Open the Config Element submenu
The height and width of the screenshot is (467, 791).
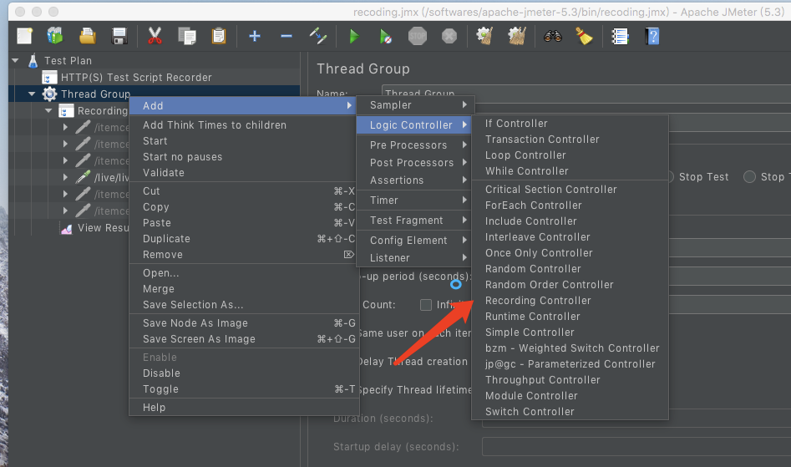(x=413, y=241)
